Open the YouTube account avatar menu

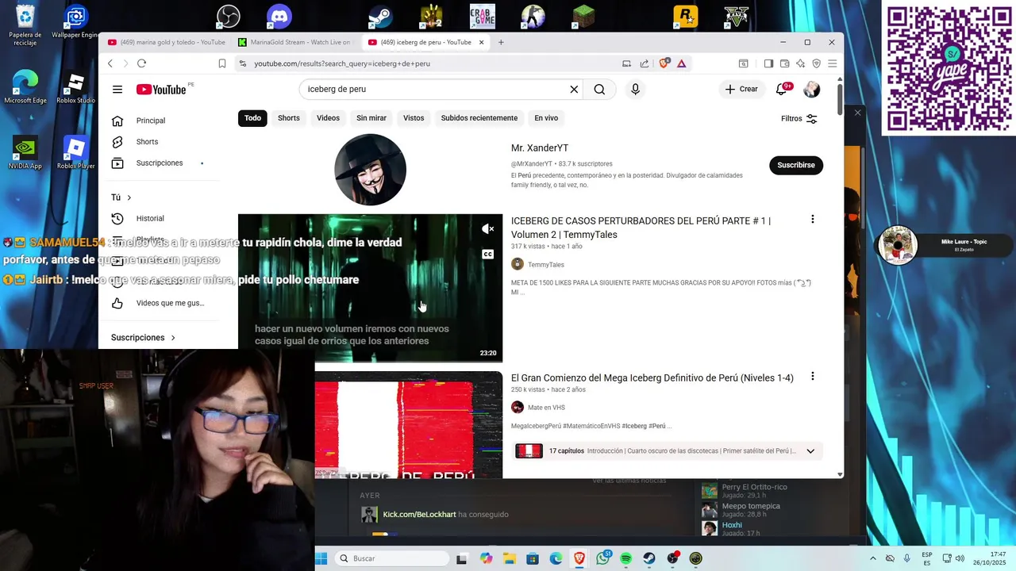pyautogui.click(x=811, y=90)
